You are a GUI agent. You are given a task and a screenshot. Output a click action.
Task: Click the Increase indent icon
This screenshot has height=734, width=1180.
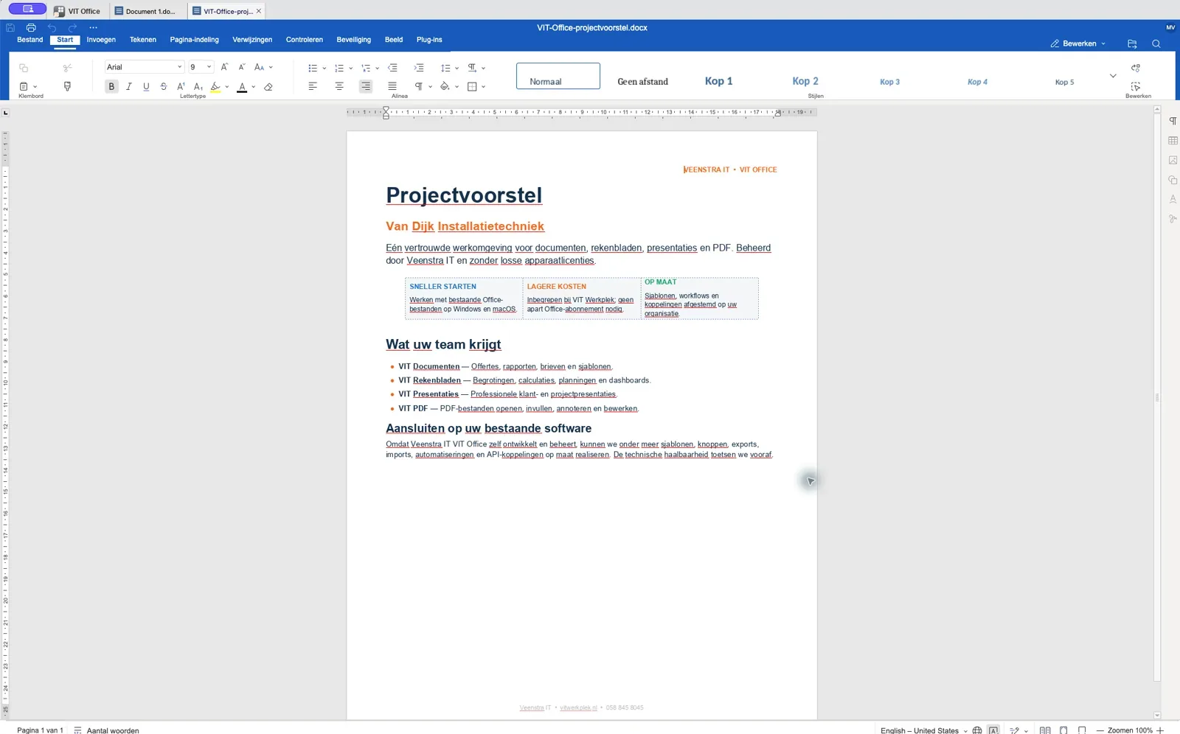[x=419, y=68]
